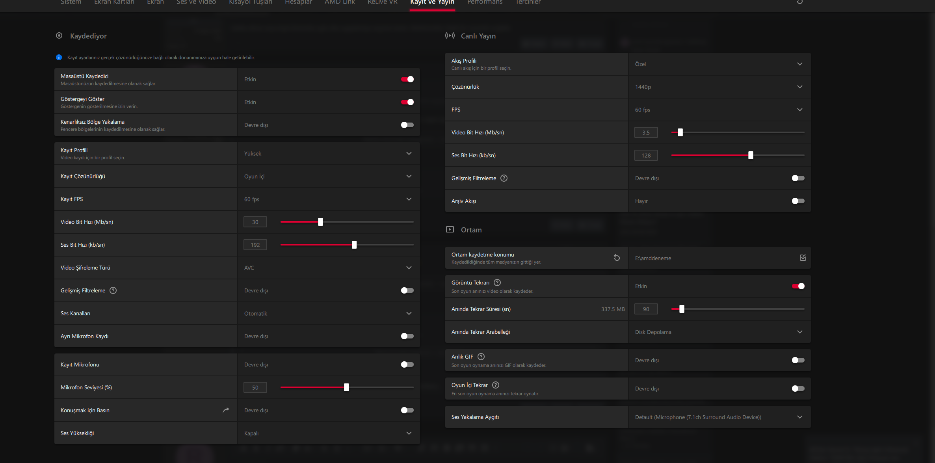This screenshot has height=463, width=935.
Task: Click the reset icon at top right
Action: 799,2
